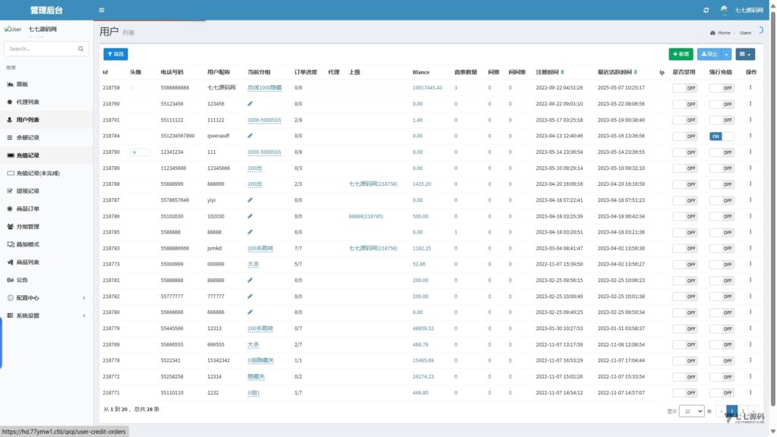Click the green 新增 button
Screen dimensions: 777x437
pos(681,54)
